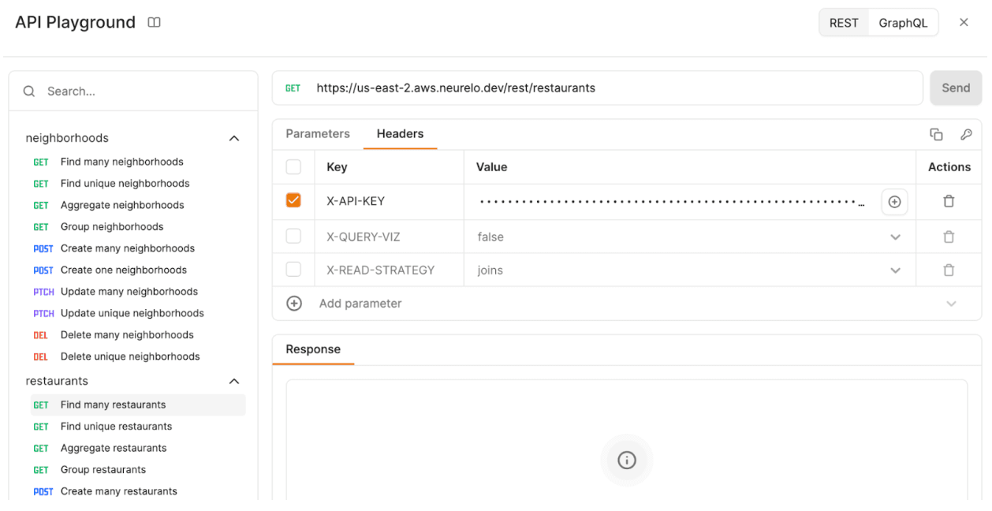
Task: Delete the X-QUERY-VIZ header row
Action: 949,237
